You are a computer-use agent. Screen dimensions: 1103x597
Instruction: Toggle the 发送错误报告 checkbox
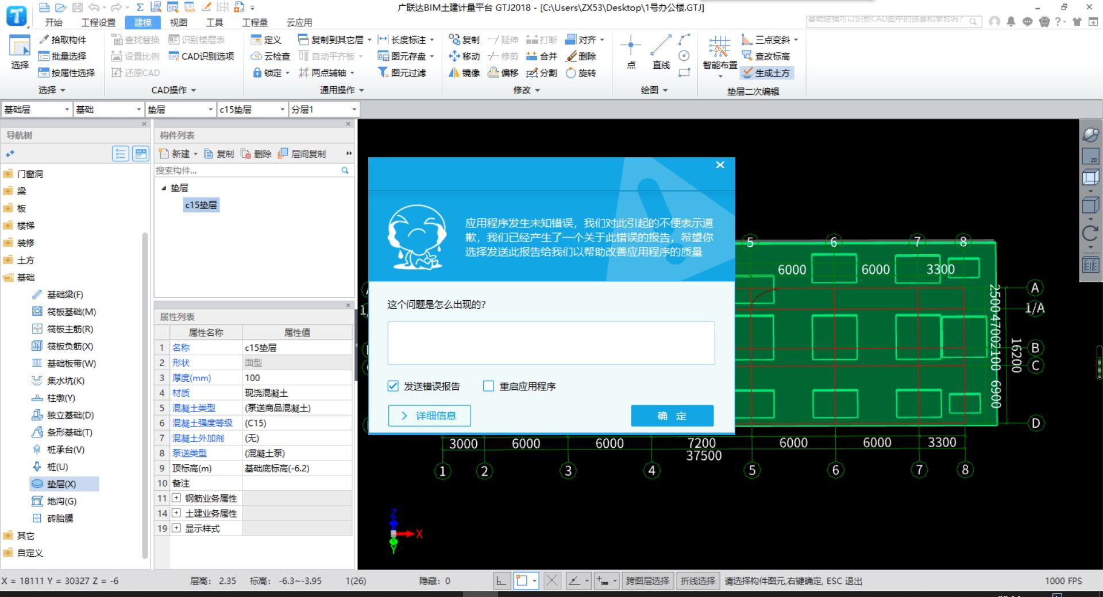(x=393, y=386)
